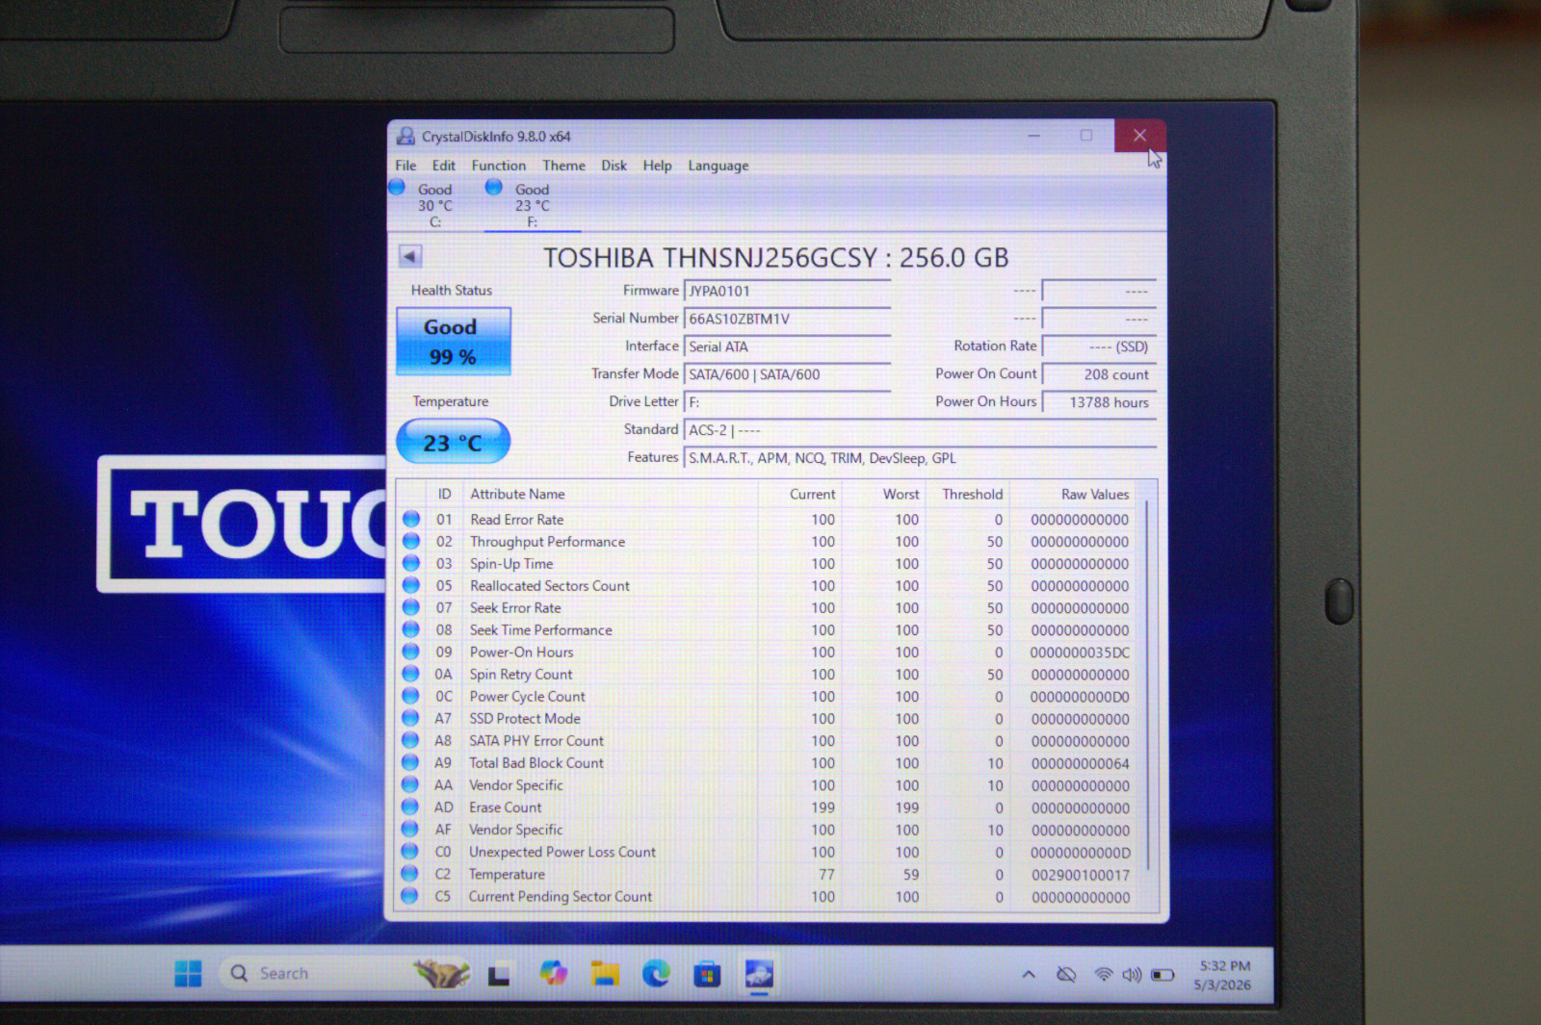The height and width of the screenshot is (1025, 1541).
Task: Click the Power On Count value
Action: pos(1099,374)
